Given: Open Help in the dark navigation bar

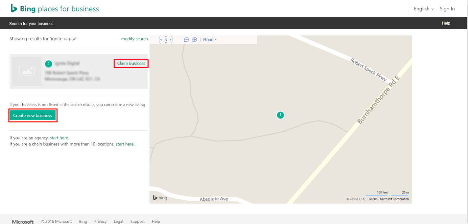Looking at the screenshot, I should pyautogui.click(x=446, y=23).
